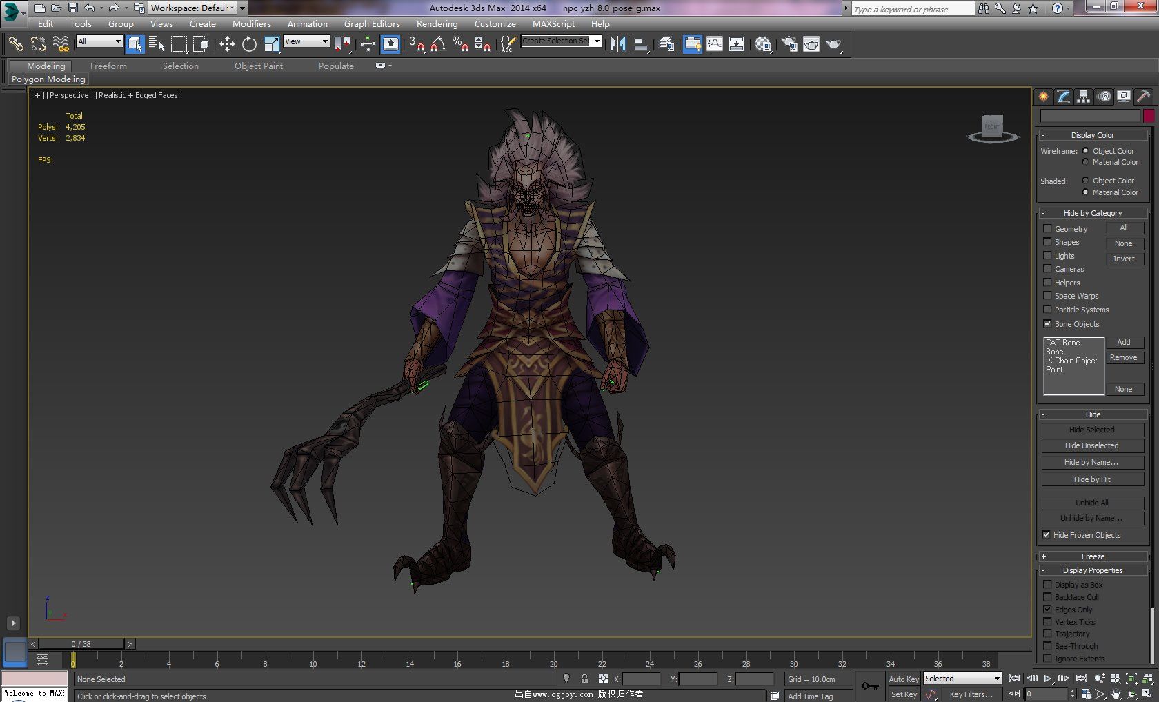
Task: Click the Invert category button
Action: [1124, 259]
